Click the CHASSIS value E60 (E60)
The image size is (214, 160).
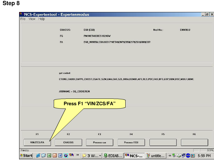pyautogui.click(x=89, y=30)
